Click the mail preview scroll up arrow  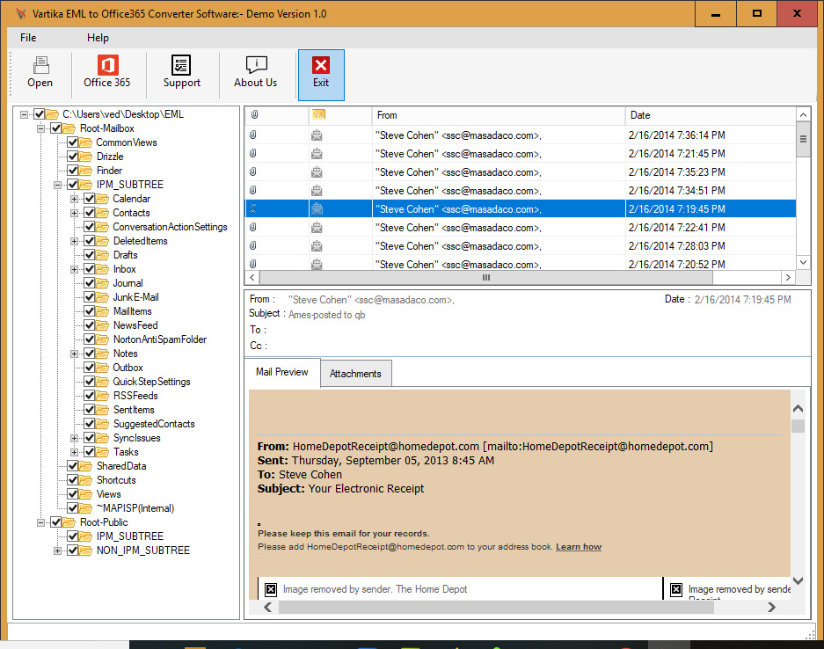click(798, 409)
